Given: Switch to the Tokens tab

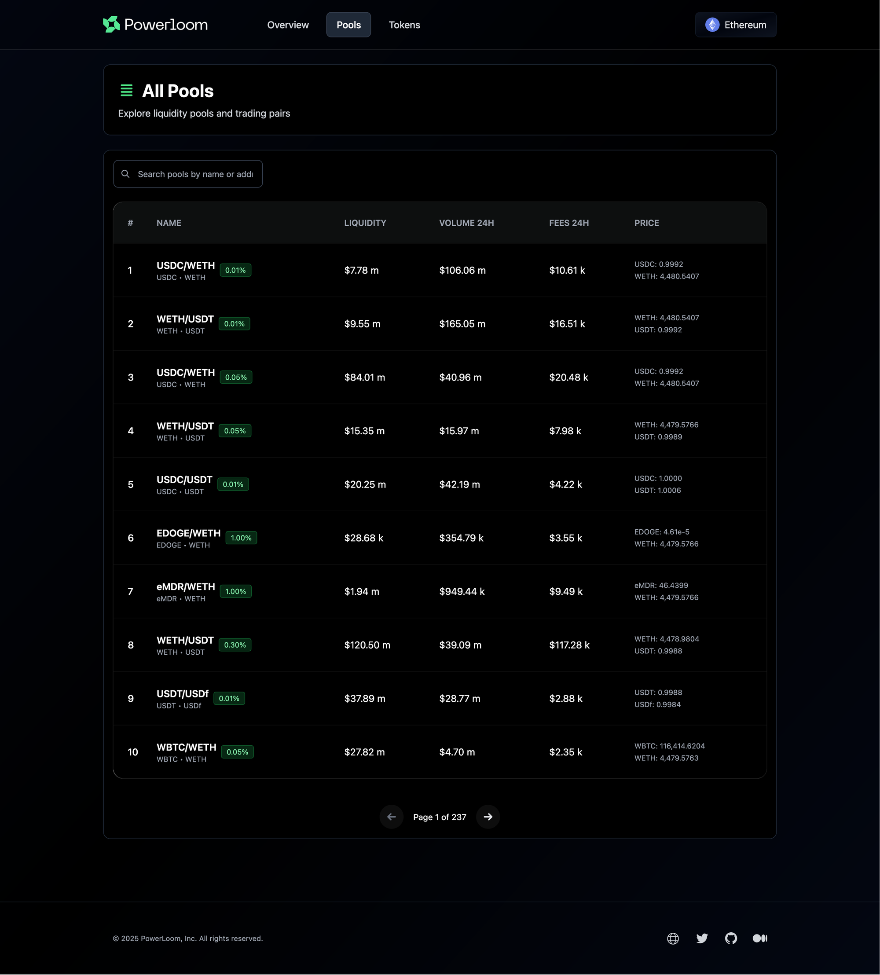Looking at the screenshot, I should pyautogui.click(x=404, y=25).
